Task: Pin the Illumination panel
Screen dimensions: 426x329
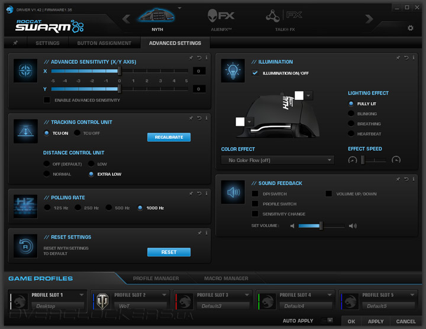Action: 398,57
